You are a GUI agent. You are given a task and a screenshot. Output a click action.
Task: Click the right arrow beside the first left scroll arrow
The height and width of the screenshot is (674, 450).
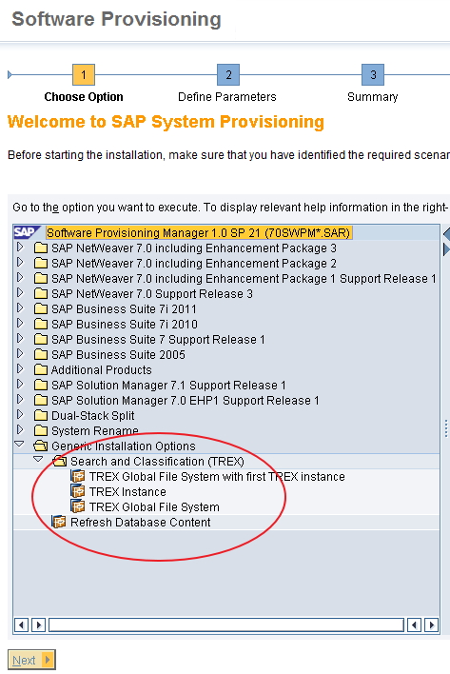38,624
